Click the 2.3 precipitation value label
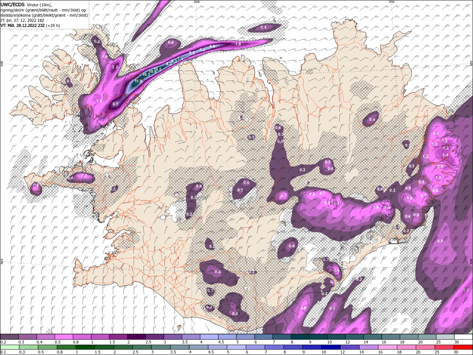473x355 pixels. [115, 67]
